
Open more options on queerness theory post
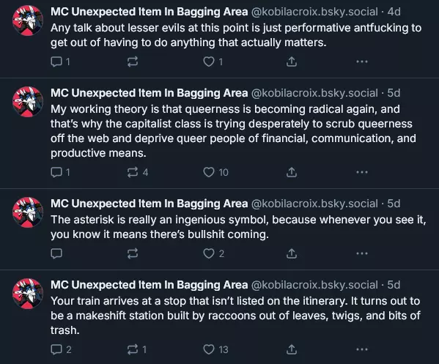362,172
